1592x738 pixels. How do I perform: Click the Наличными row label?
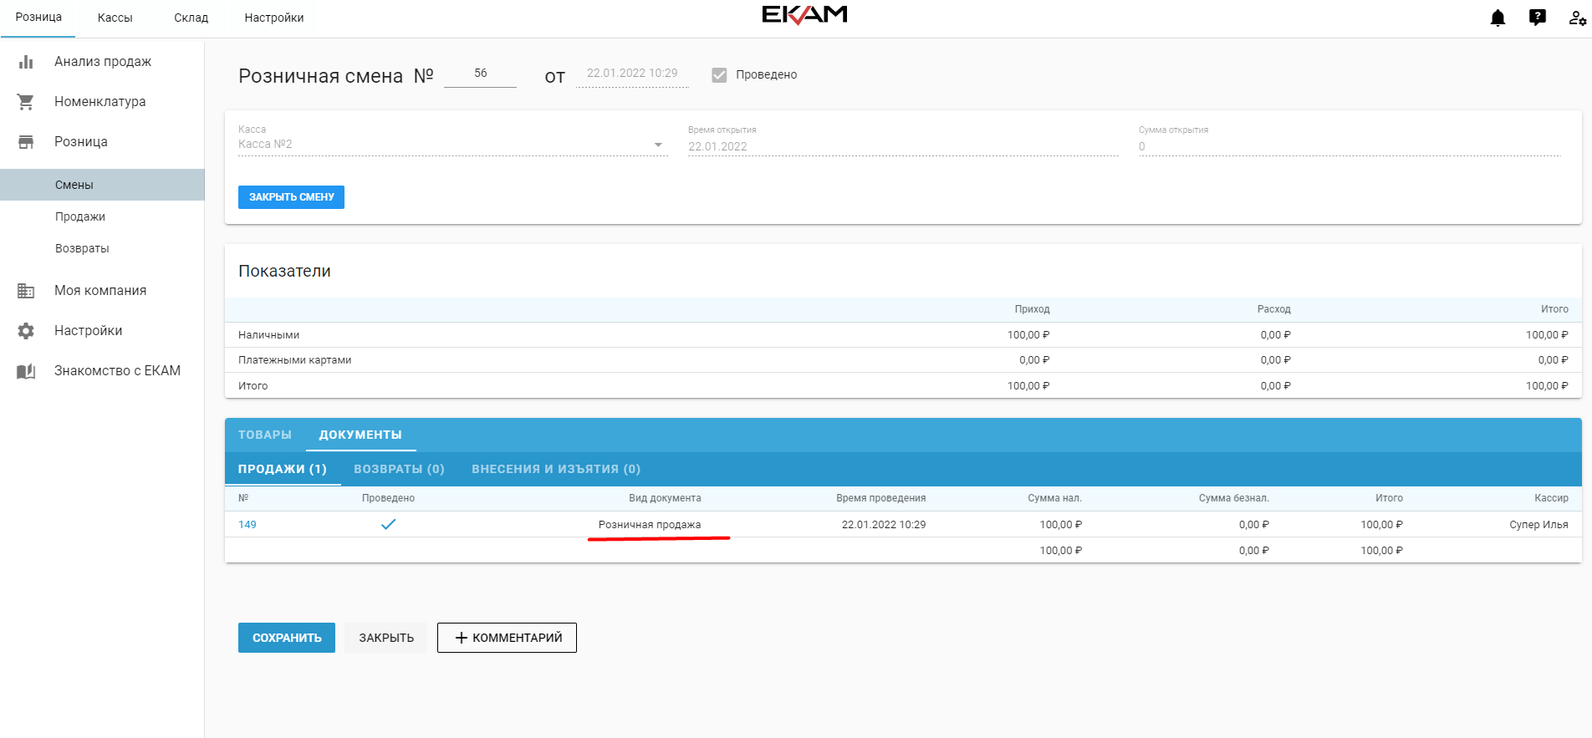click(x=268, y=335)
